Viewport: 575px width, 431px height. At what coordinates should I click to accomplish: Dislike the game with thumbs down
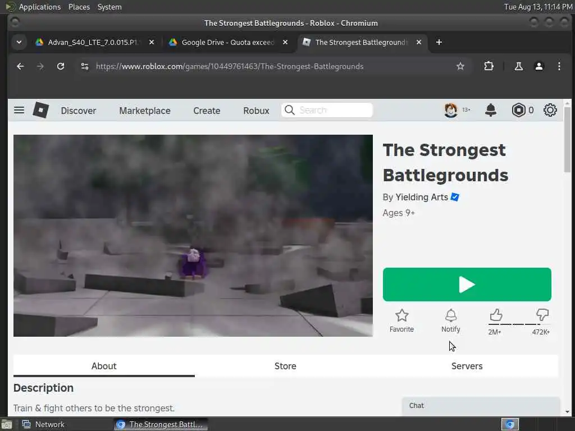coord(542,315)
